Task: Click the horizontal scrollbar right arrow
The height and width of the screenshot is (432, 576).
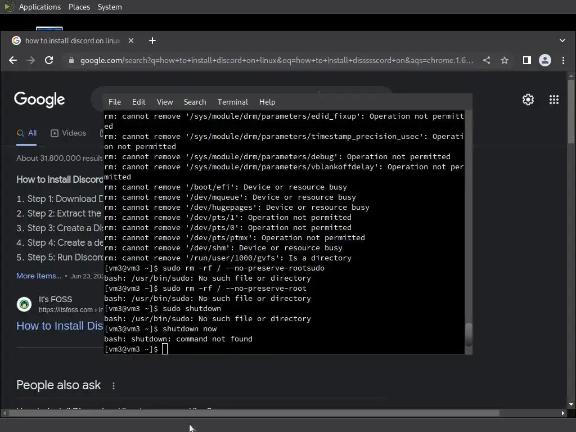Action: [562, 413]
